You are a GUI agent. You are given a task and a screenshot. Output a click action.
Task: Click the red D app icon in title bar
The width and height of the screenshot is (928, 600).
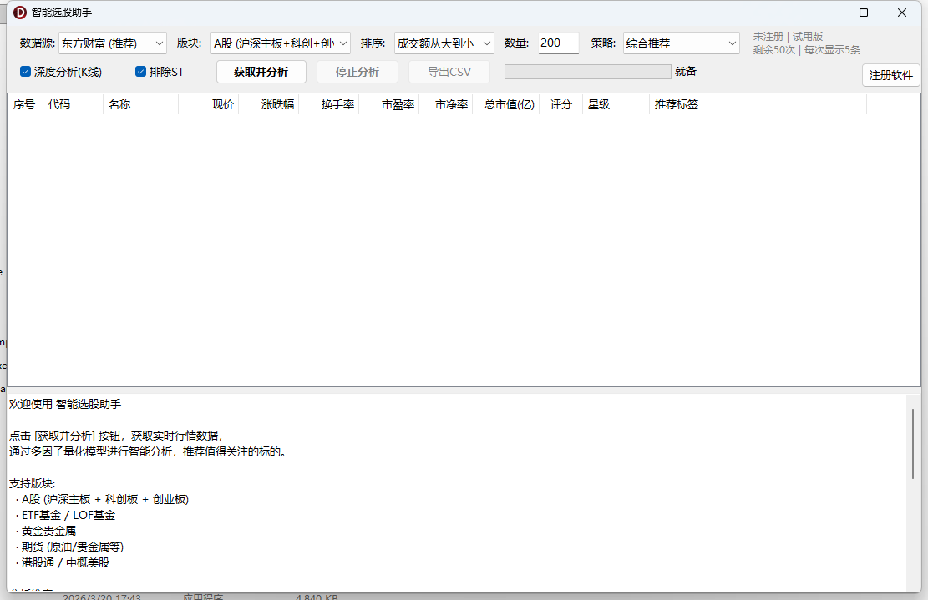coord(20,13)
